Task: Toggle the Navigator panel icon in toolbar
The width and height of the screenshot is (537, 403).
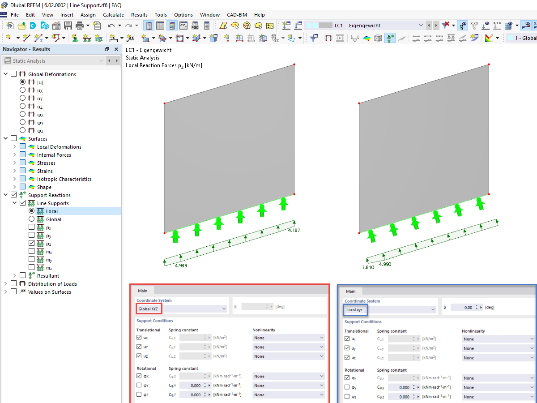Action: [x=149, y=26]
